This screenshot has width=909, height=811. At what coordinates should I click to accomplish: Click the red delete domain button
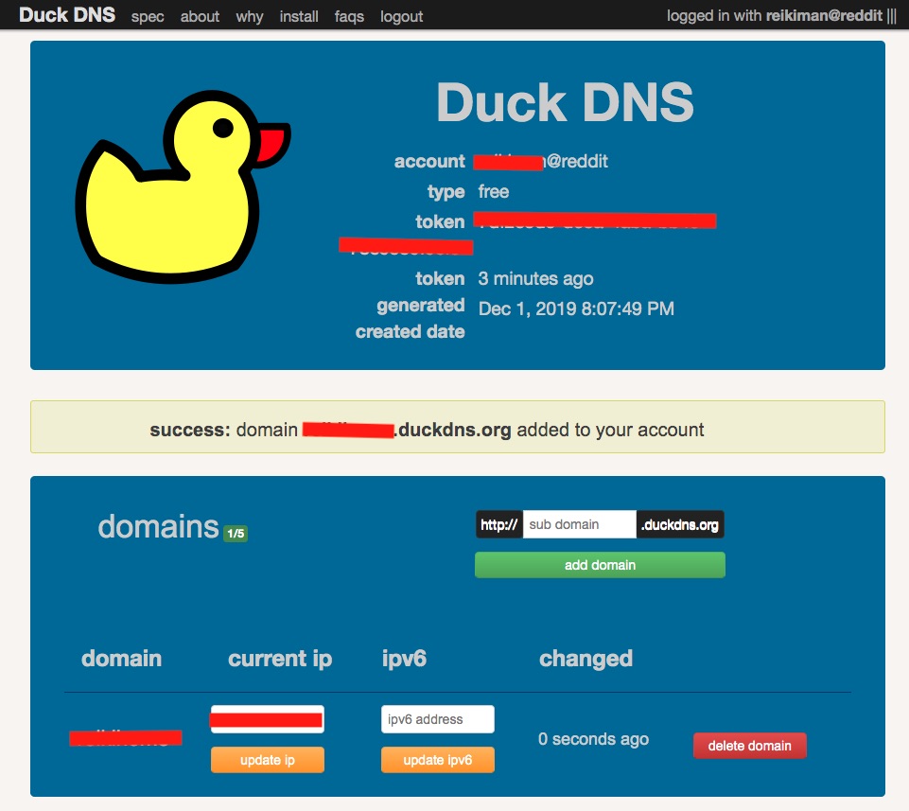coord(749,746)
